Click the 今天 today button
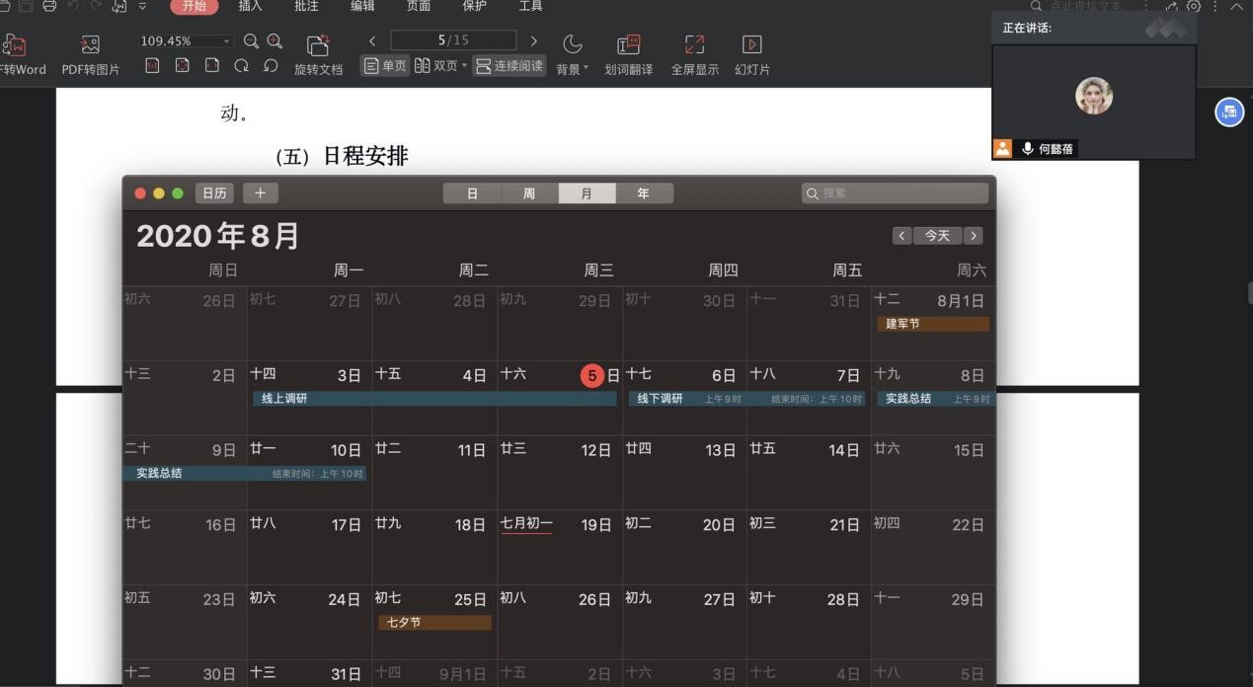 coord(937,236)
